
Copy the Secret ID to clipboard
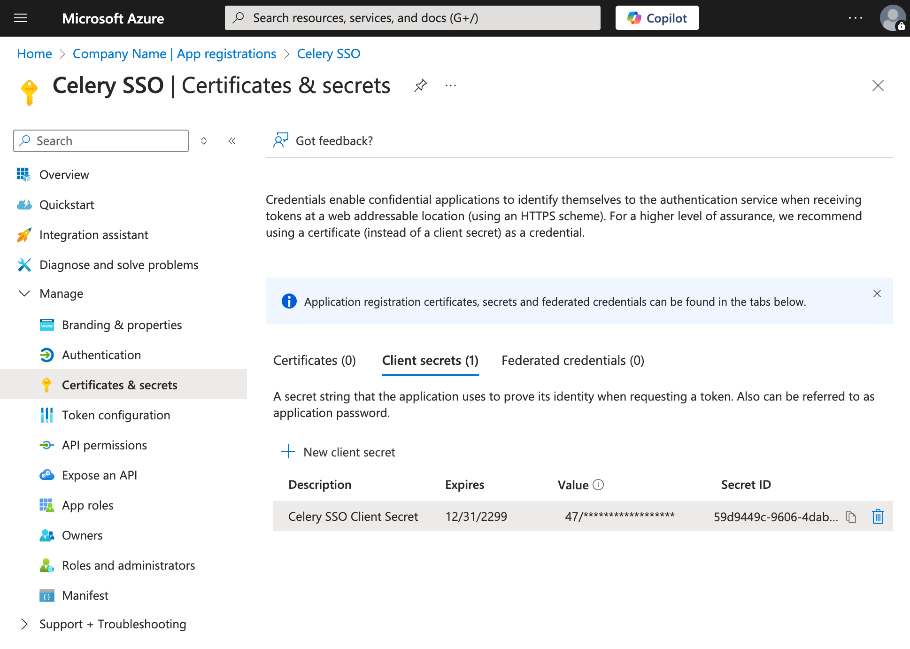pos(851,517)
